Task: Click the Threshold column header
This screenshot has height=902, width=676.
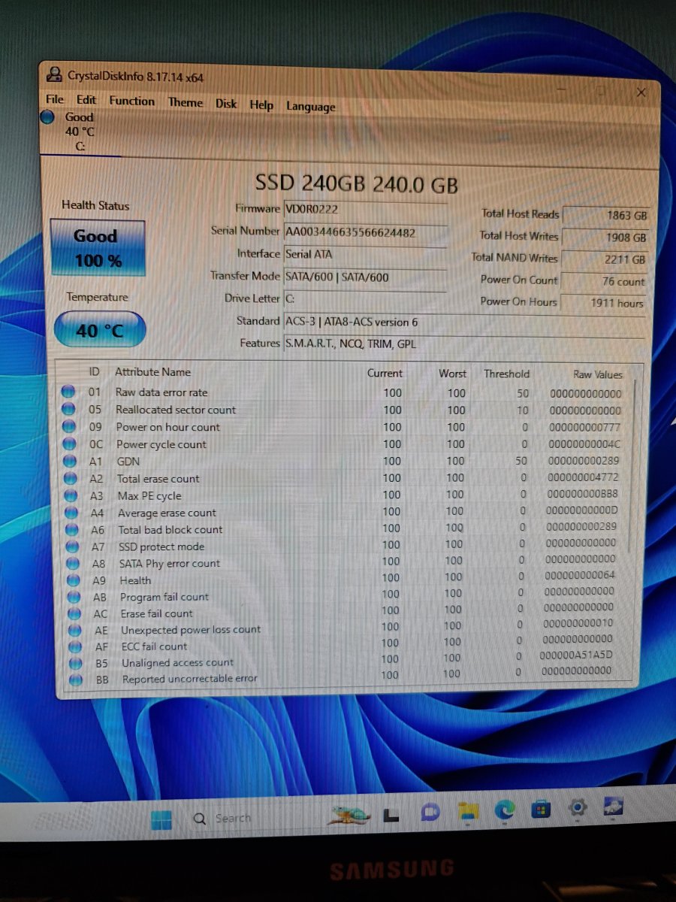Action: (x=506, y=374)
